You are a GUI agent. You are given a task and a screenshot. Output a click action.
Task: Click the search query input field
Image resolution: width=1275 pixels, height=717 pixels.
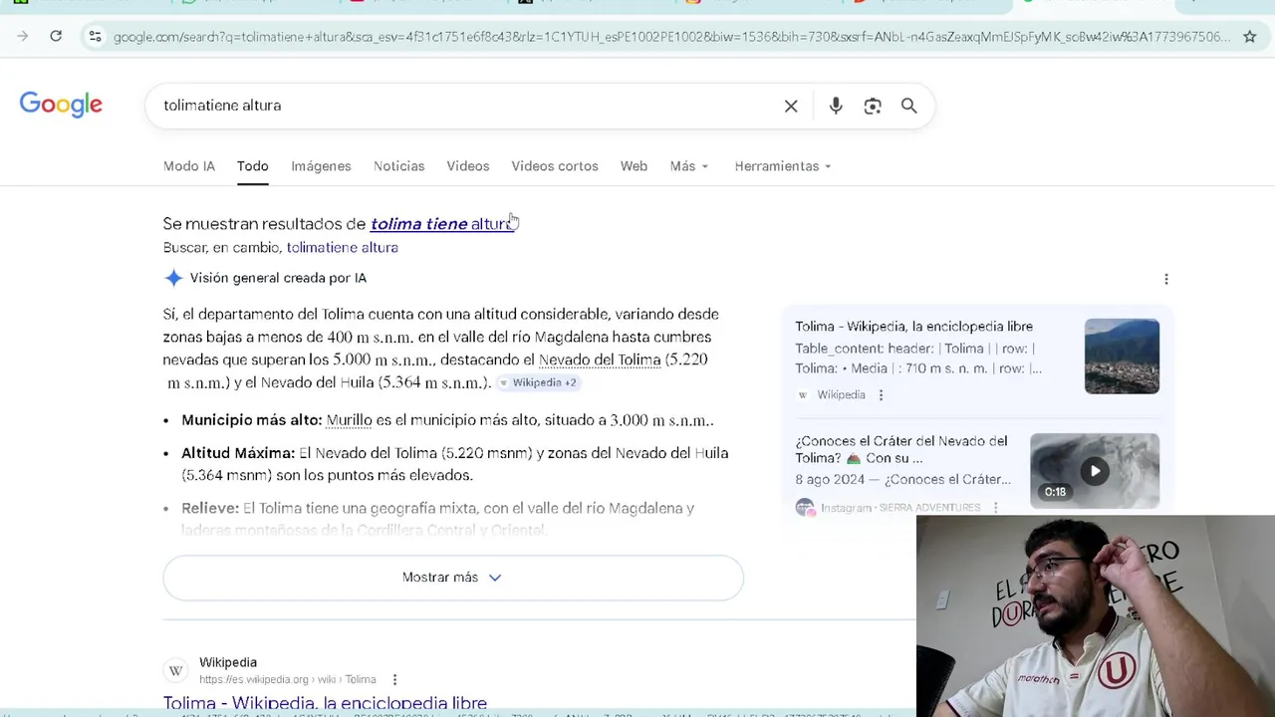click(x=468, y=106)
